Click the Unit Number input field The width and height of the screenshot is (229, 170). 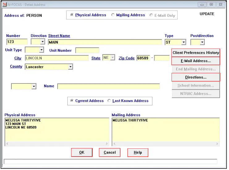pos(87,50)
